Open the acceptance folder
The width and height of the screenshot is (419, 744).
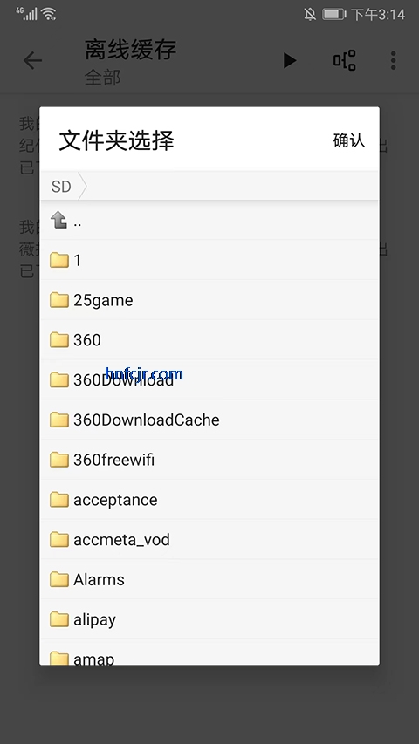209,499
